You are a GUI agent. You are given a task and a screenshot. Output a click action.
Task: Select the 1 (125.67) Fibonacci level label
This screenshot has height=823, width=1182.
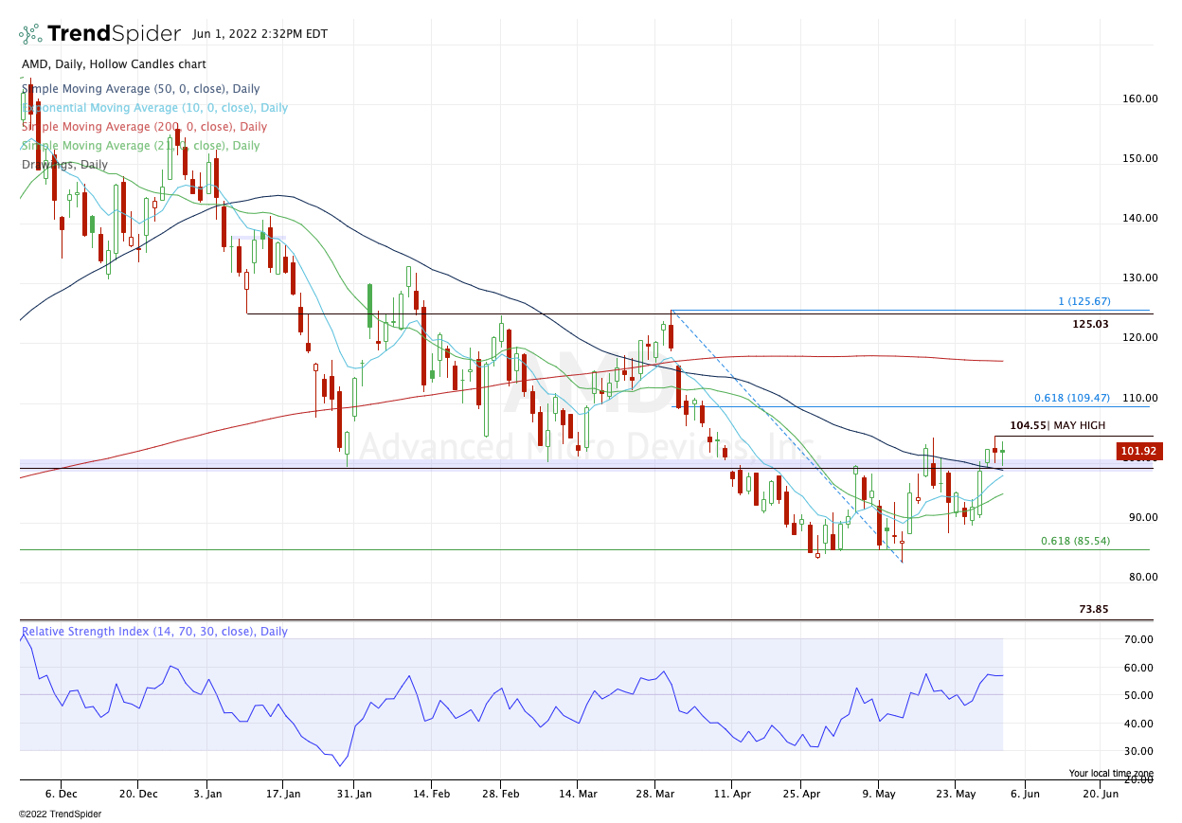(1083, 301)
